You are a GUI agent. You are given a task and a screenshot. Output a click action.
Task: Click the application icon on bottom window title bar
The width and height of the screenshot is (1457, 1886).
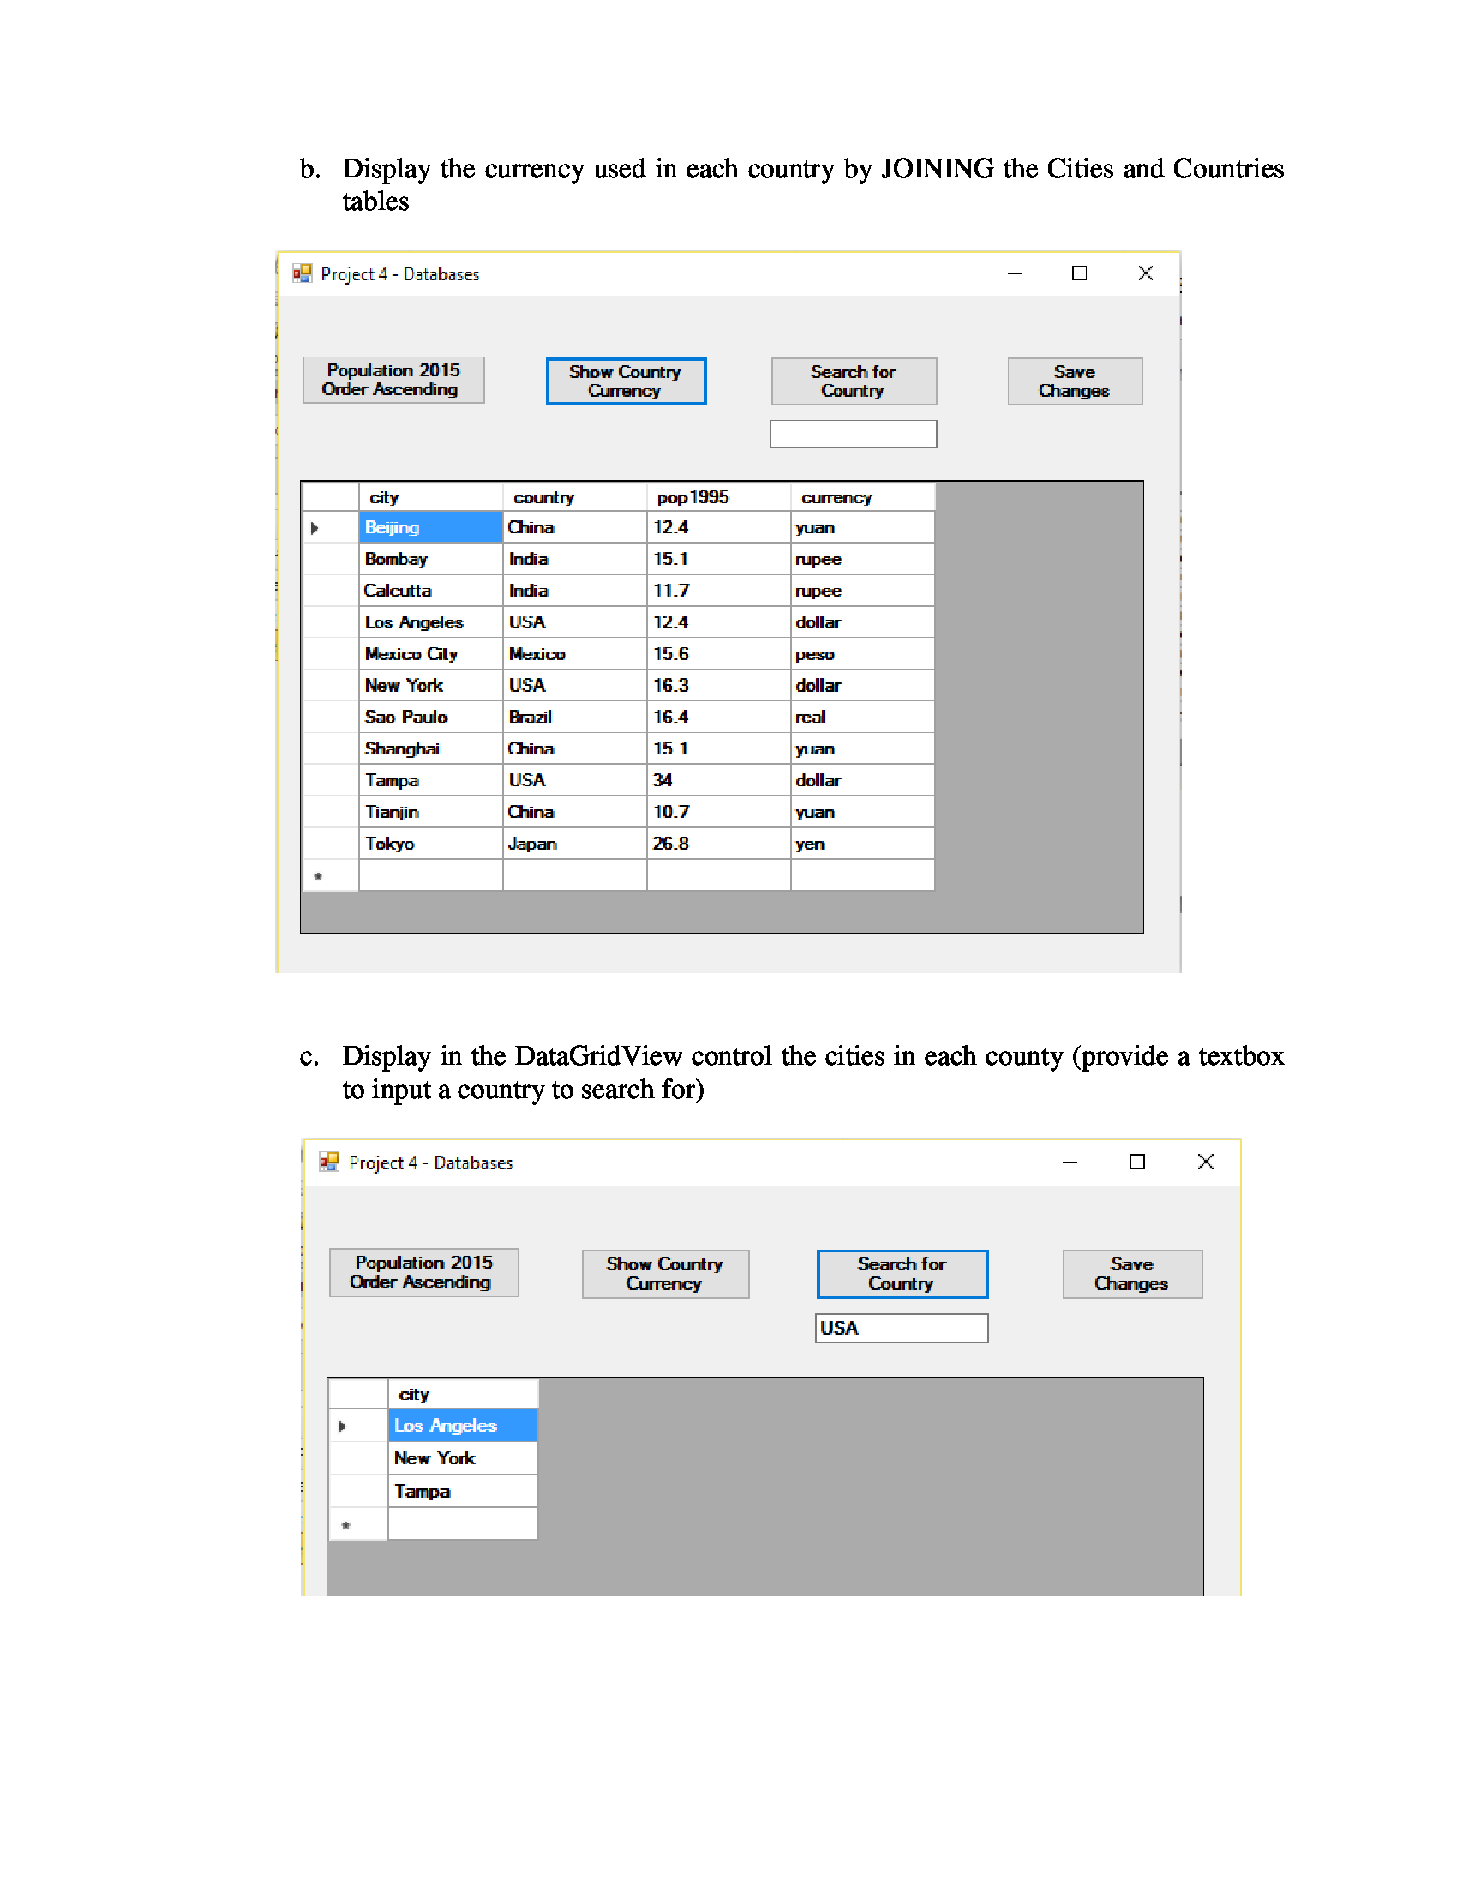pos(329,1162)
